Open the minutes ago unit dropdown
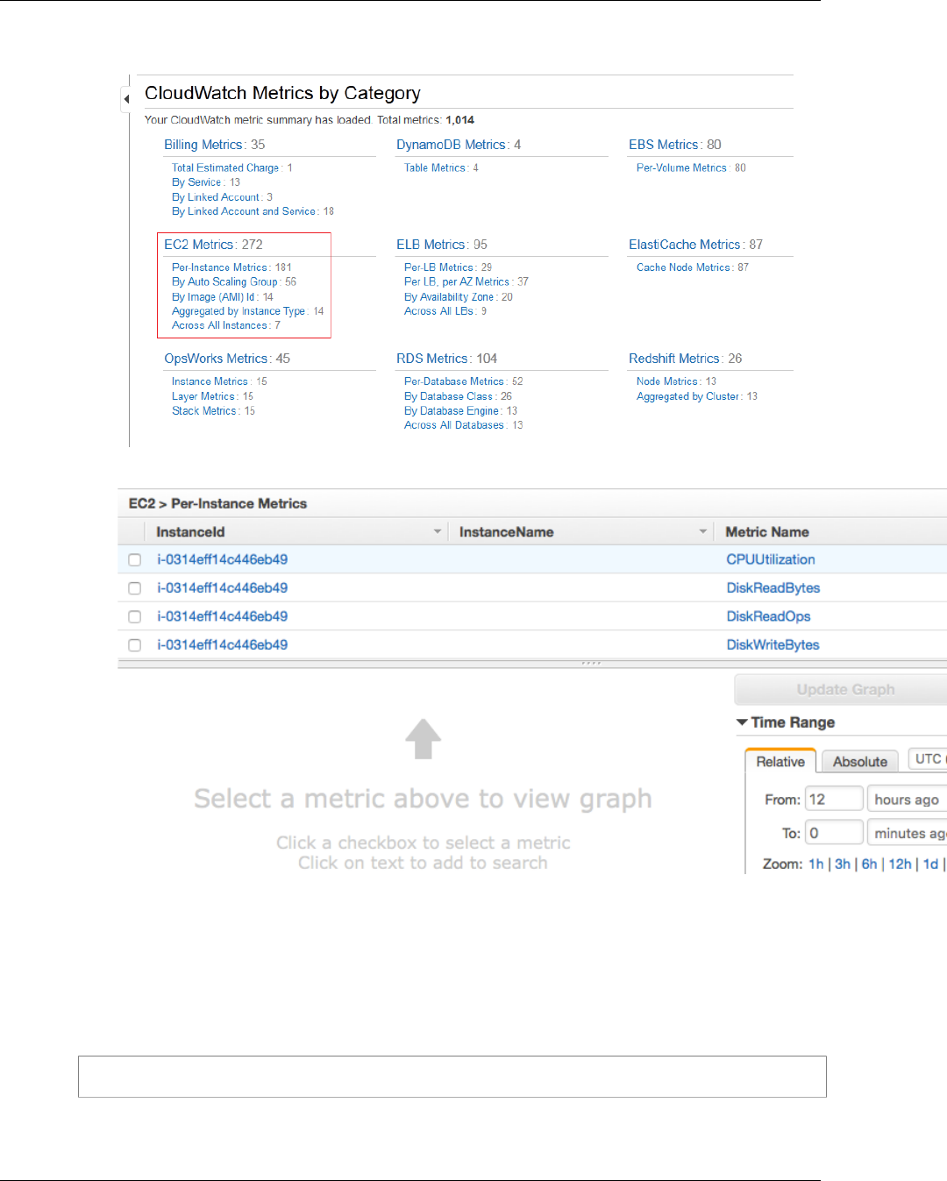Viewport: 947px width, 1181px height. tap(907, 833)
